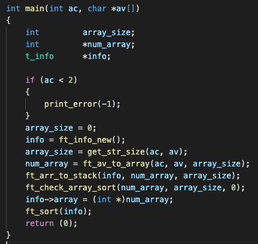This screenshot has height=244, width=258.
Task: Click the main function name
Action: point(34,9)
